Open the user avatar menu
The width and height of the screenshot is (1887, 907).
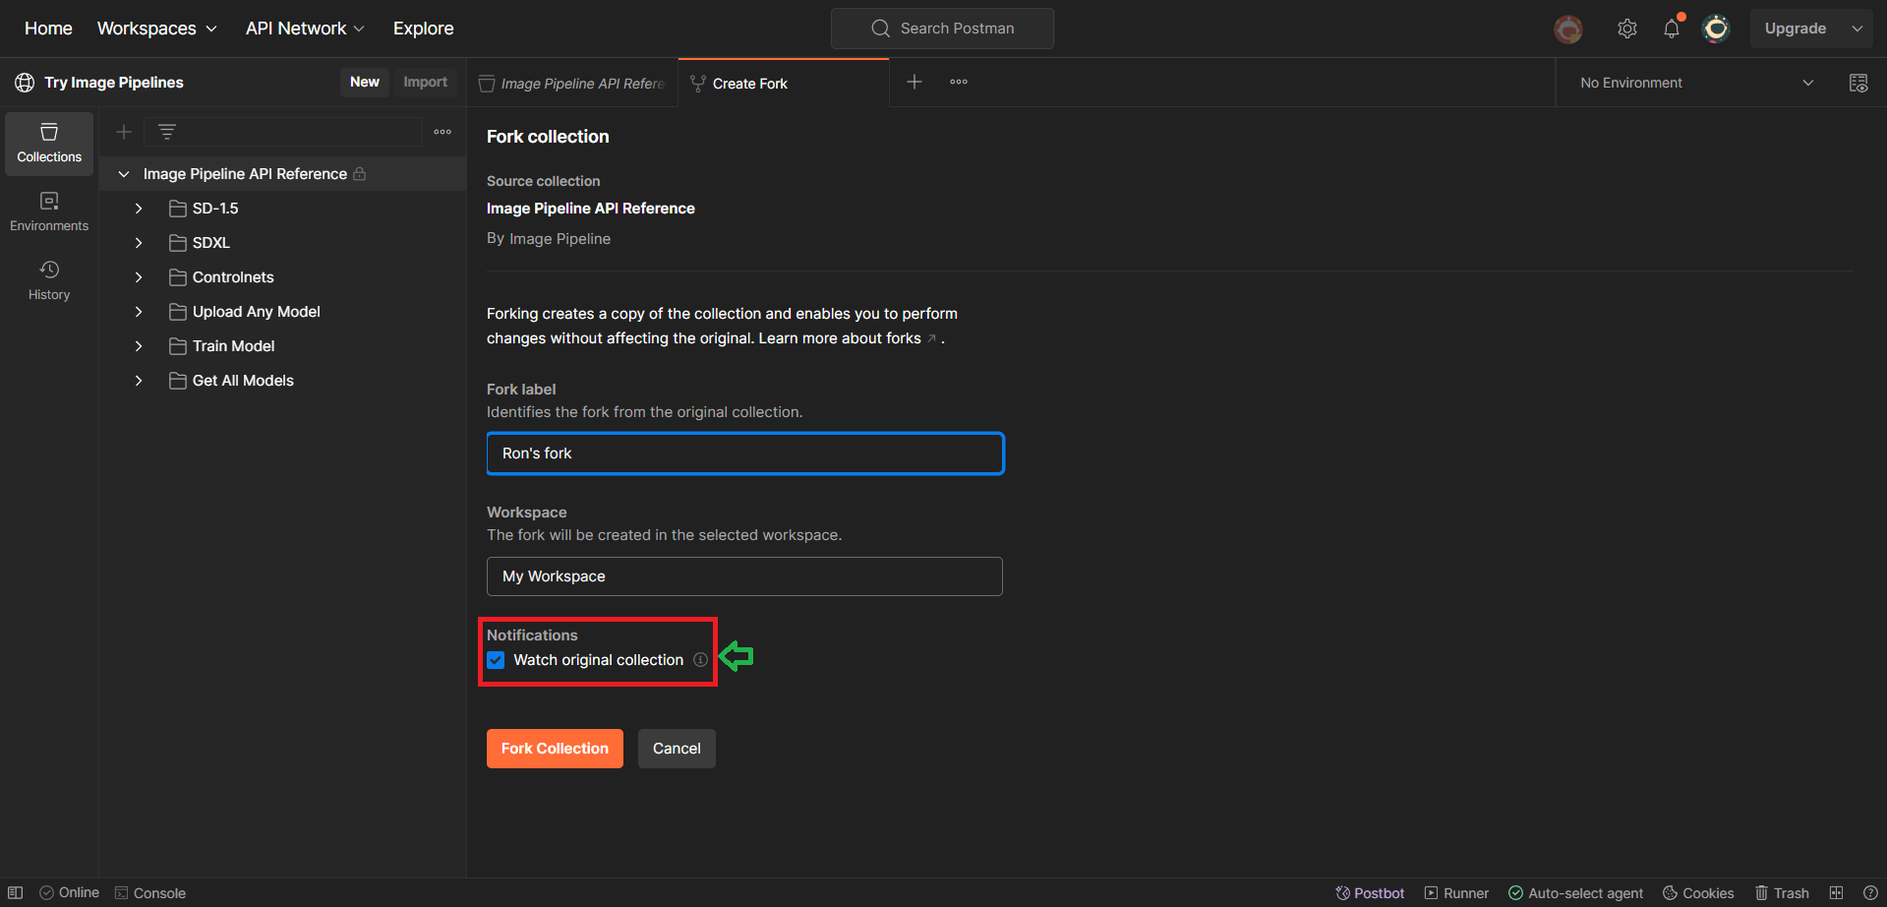point(1716,29)
